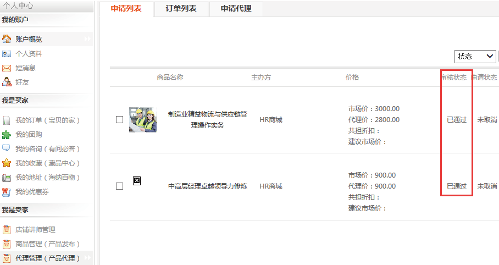Click the ID card icon for 个人资料

click(7, 54)
